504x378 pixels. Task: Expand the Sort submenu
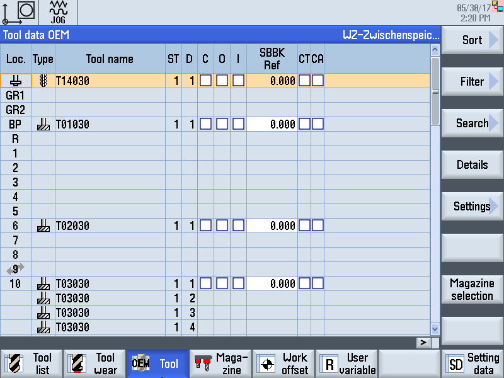pyautogui.click(x=472, y=40)
